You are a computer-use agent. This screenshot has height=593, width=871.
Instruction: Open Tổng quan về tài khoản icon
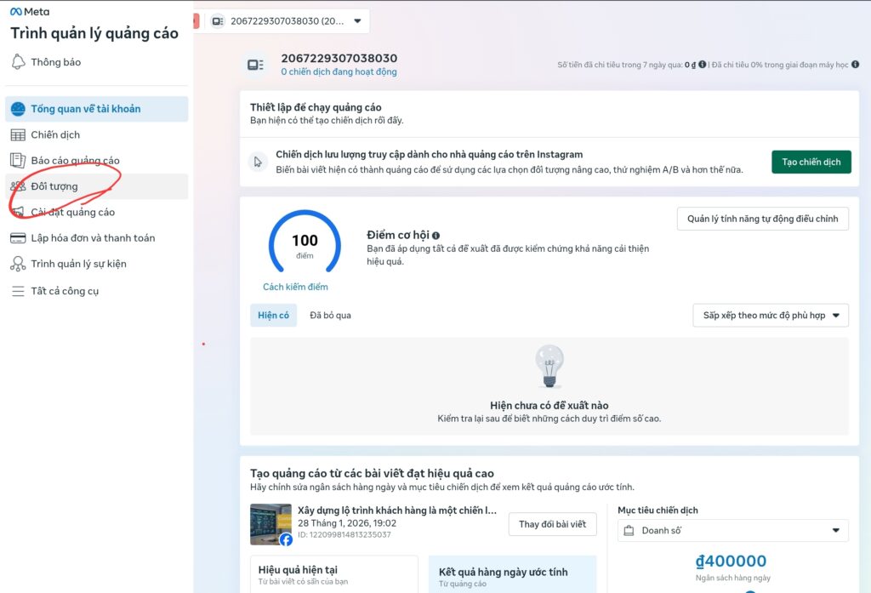[18, 109]
